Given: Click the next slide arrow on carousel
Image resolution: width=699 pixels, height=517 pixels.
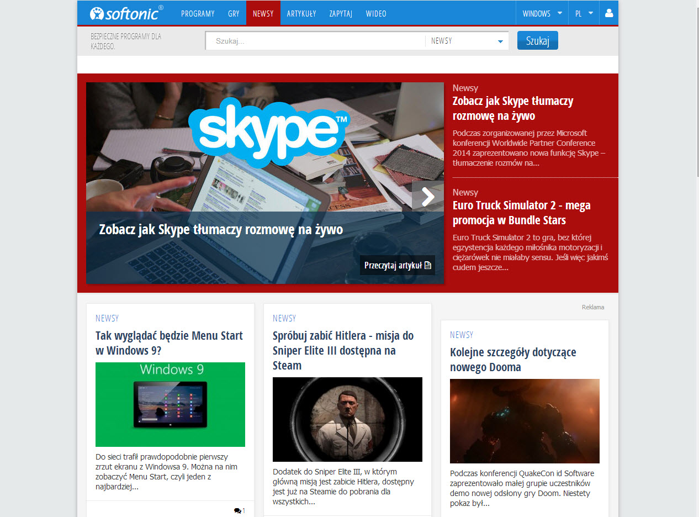Looking at the screenshot, I should click(428, 197).
